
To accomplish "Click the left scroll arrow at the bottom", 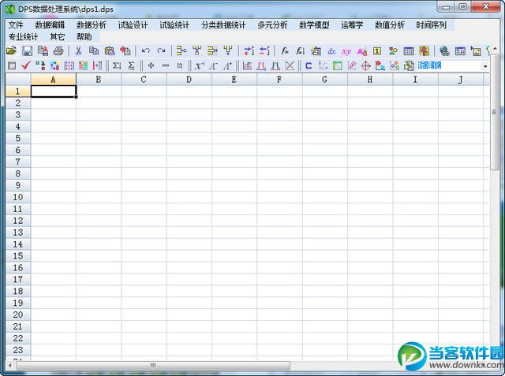I will (x=10, y=366).
